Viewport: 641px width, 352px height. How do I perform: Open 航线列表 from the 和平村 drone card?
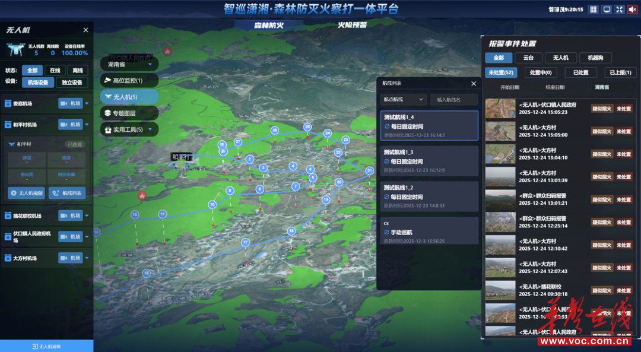67,193
